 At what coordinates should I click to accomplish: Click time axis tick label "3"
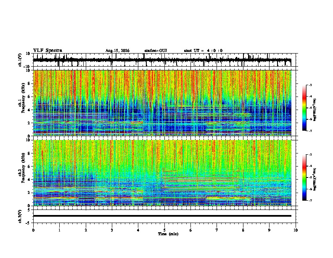point(112,230)
